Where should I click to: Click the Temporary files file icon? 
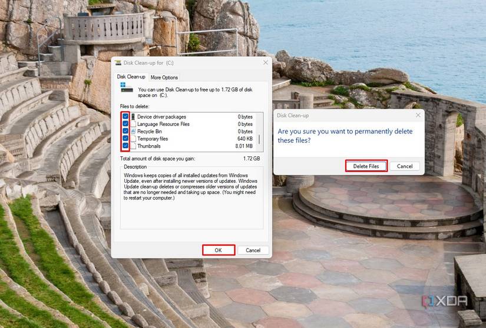[x=133, y=139]
